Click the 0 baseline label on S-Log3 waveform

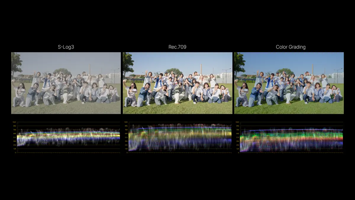(15, 153)
